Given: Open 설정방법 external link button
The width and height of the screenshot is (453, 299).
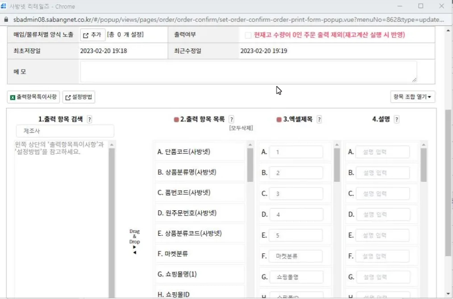Looking at the screenshot, I should pos(79,97).
